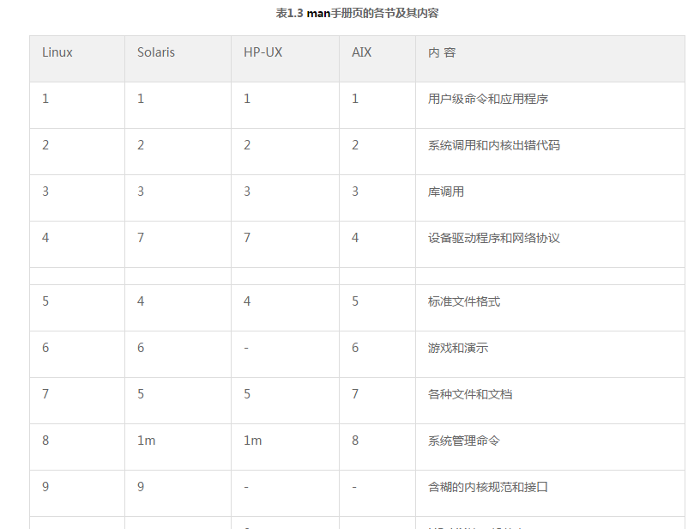Select AIX value 4 in 设备驱动程序和网络协议 row
This screenshot has width=694, height=529.
pyautogui.click(x=355, y=238)
